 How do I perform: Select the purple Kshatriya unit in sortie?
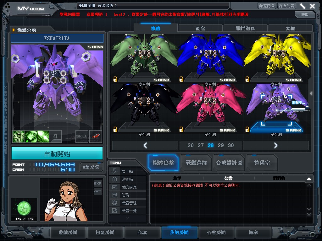pyautogui.click(x=276, y=108)
